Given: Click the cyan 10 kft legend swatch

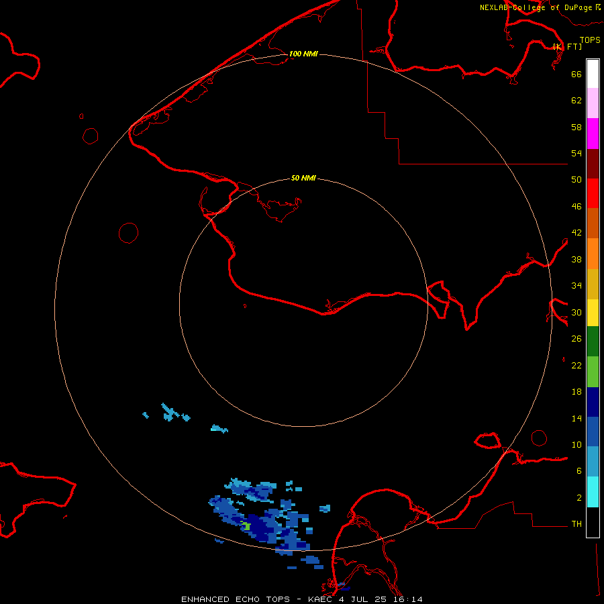Looking at the screenshot, I should click(x=593, y=492).
